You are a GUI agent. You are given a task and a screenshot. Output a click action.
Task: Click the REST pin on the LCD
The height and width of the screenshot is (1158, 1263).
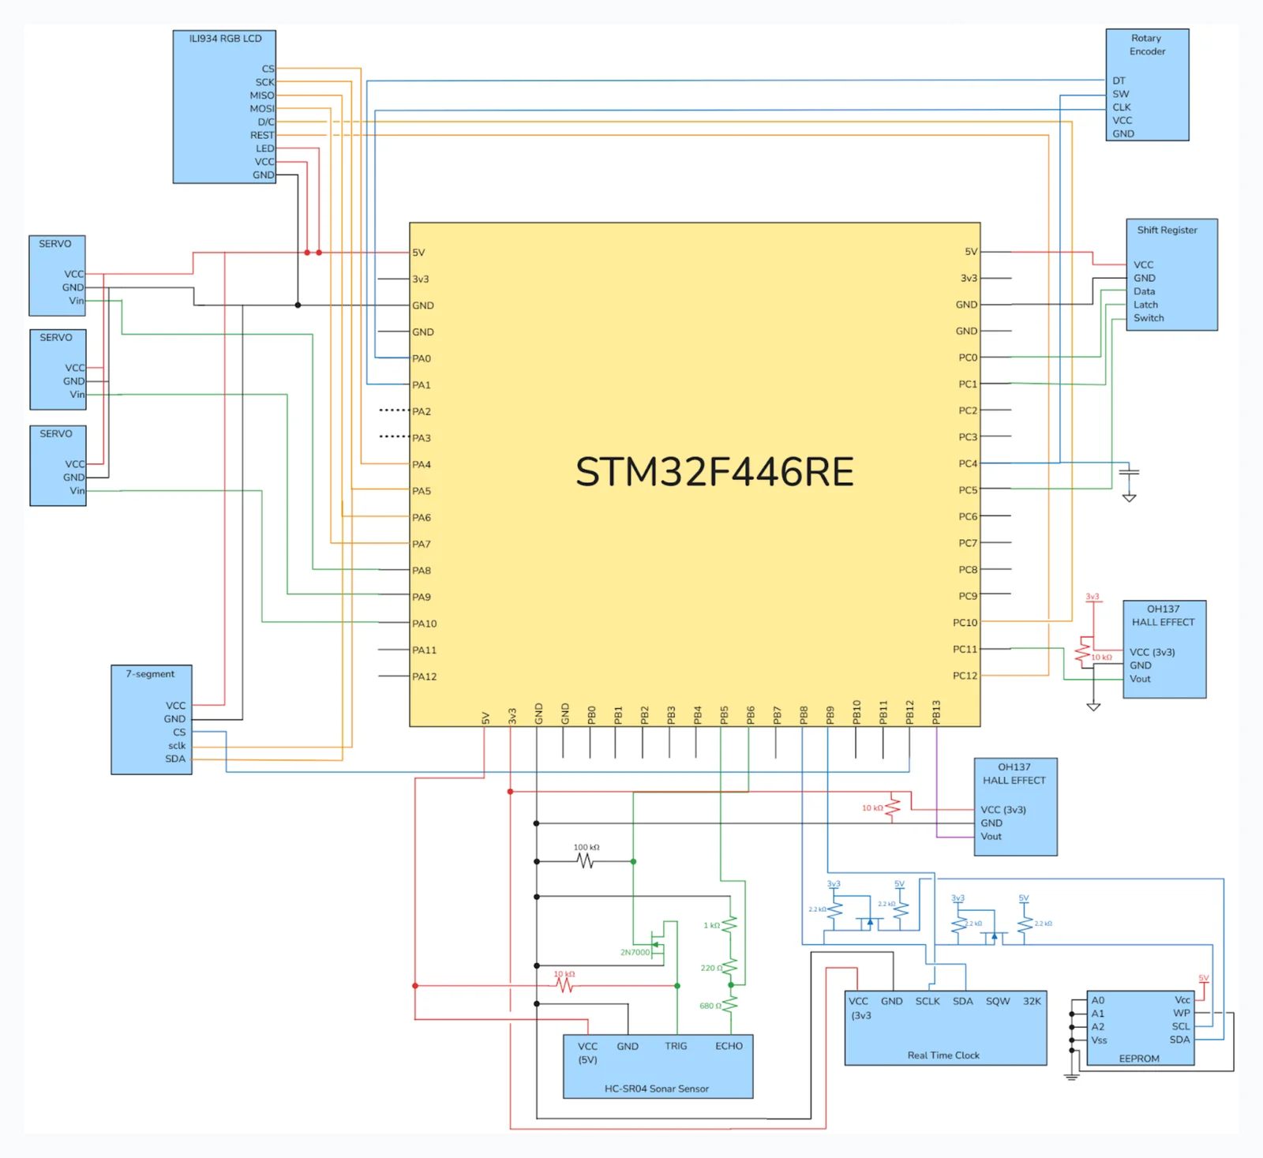point(262,136)
